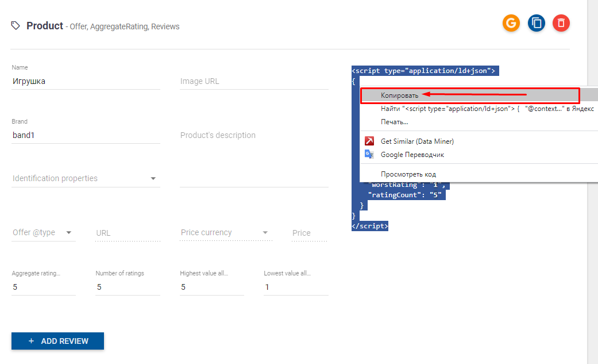598x364 pixels.
Task: Click the Google Переводчик icon
Action: (370, 154)
